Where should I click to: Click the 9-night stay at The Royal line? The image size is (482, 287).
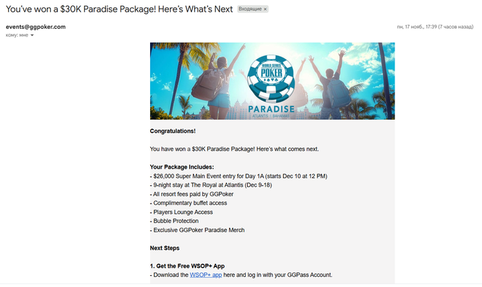point(211,185)
